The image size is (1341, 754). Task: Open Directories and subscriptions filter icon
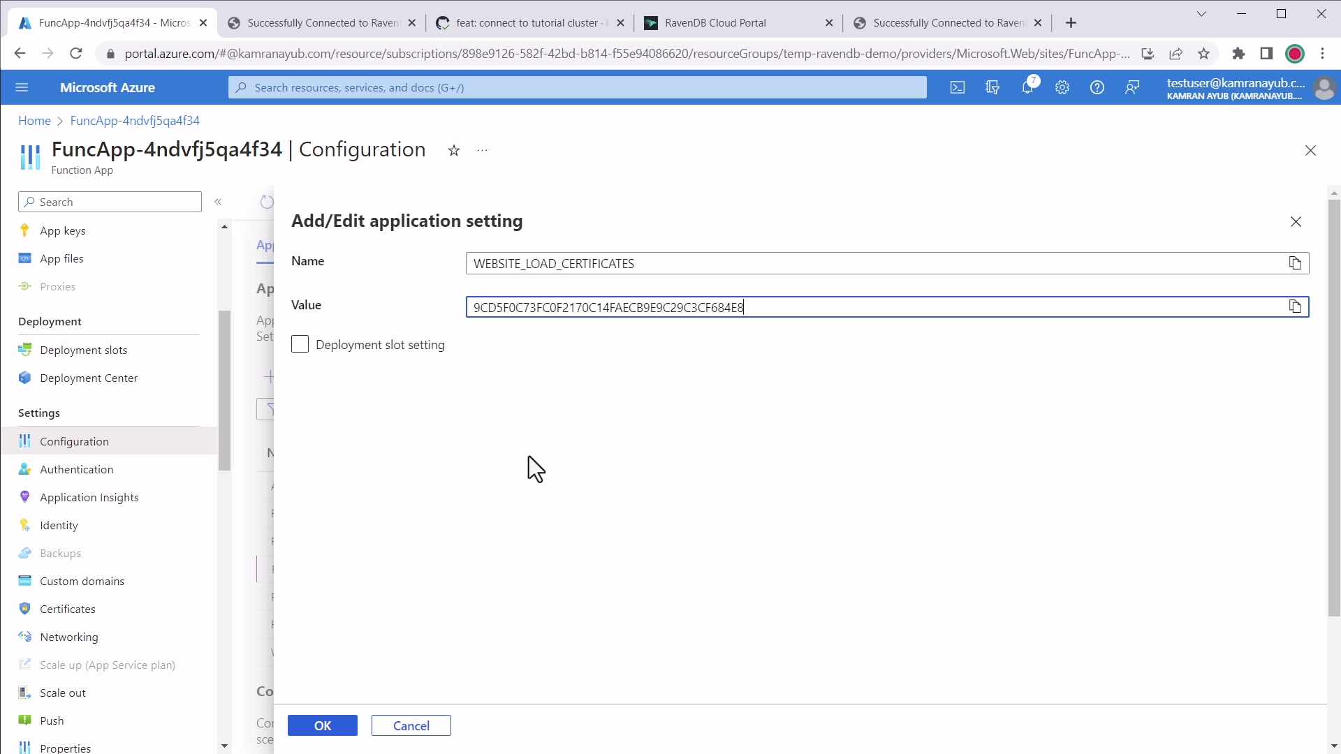992,87
